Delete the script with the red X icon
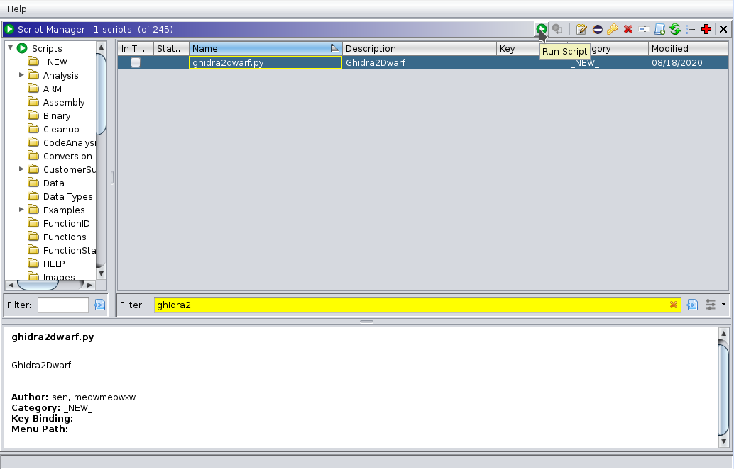This screenshot has width=734, height=469. coord(628,30)
